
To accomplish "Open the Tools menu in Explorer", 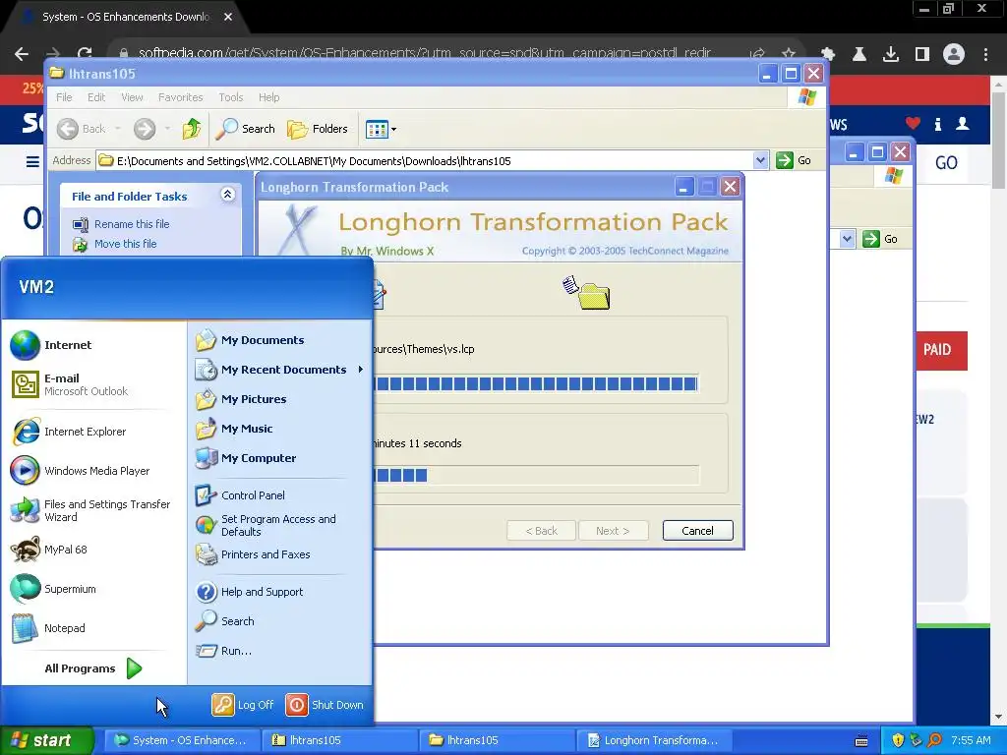I will (x=230, y=97).
